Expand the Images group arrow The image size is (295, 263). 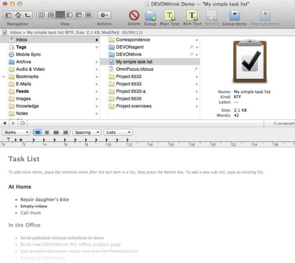coord(97,99)
